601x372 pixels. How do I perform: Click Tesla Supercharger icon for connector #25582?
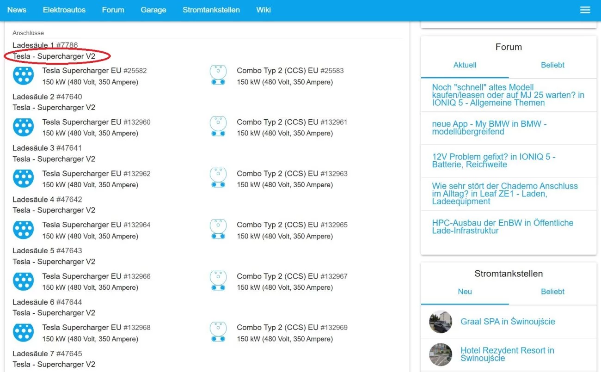(23, 76)
